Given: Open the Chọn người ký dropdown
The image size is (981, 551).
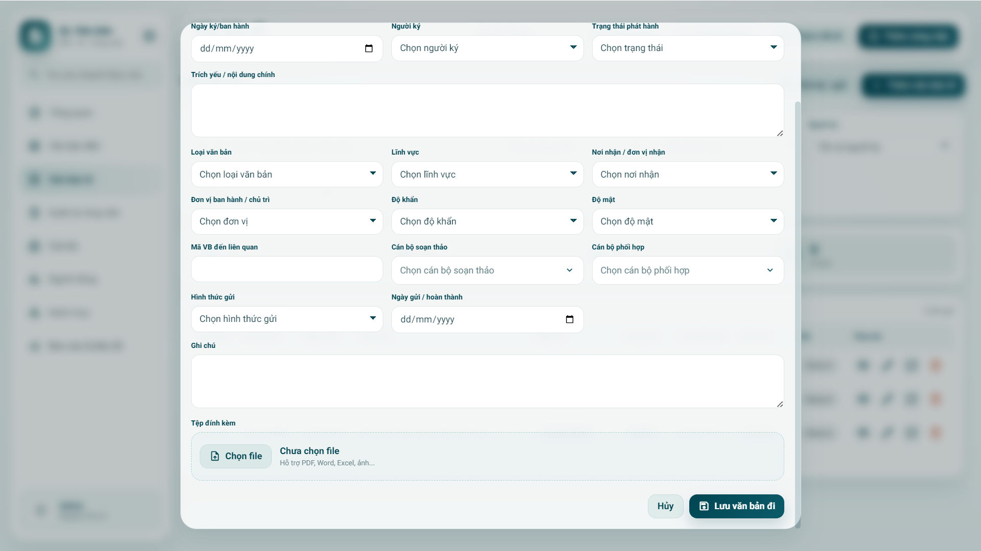Looking at the screenshot, I should [x=487, y=48].
